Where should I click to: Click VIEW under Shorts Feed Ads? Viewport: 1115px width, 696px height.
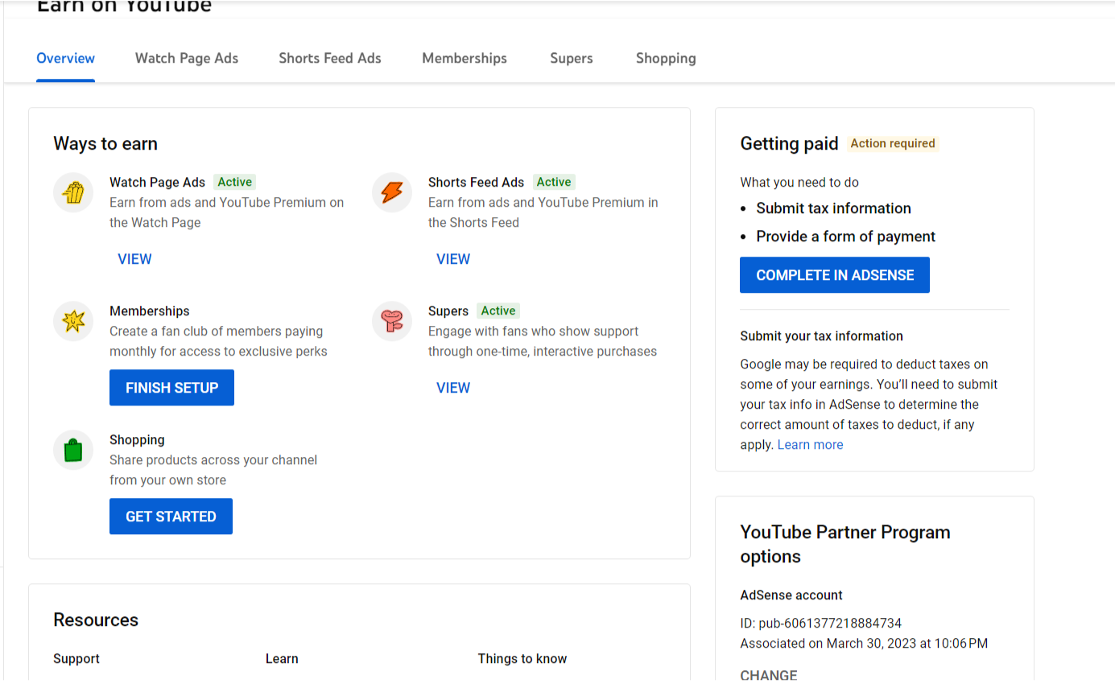point(453,259)
